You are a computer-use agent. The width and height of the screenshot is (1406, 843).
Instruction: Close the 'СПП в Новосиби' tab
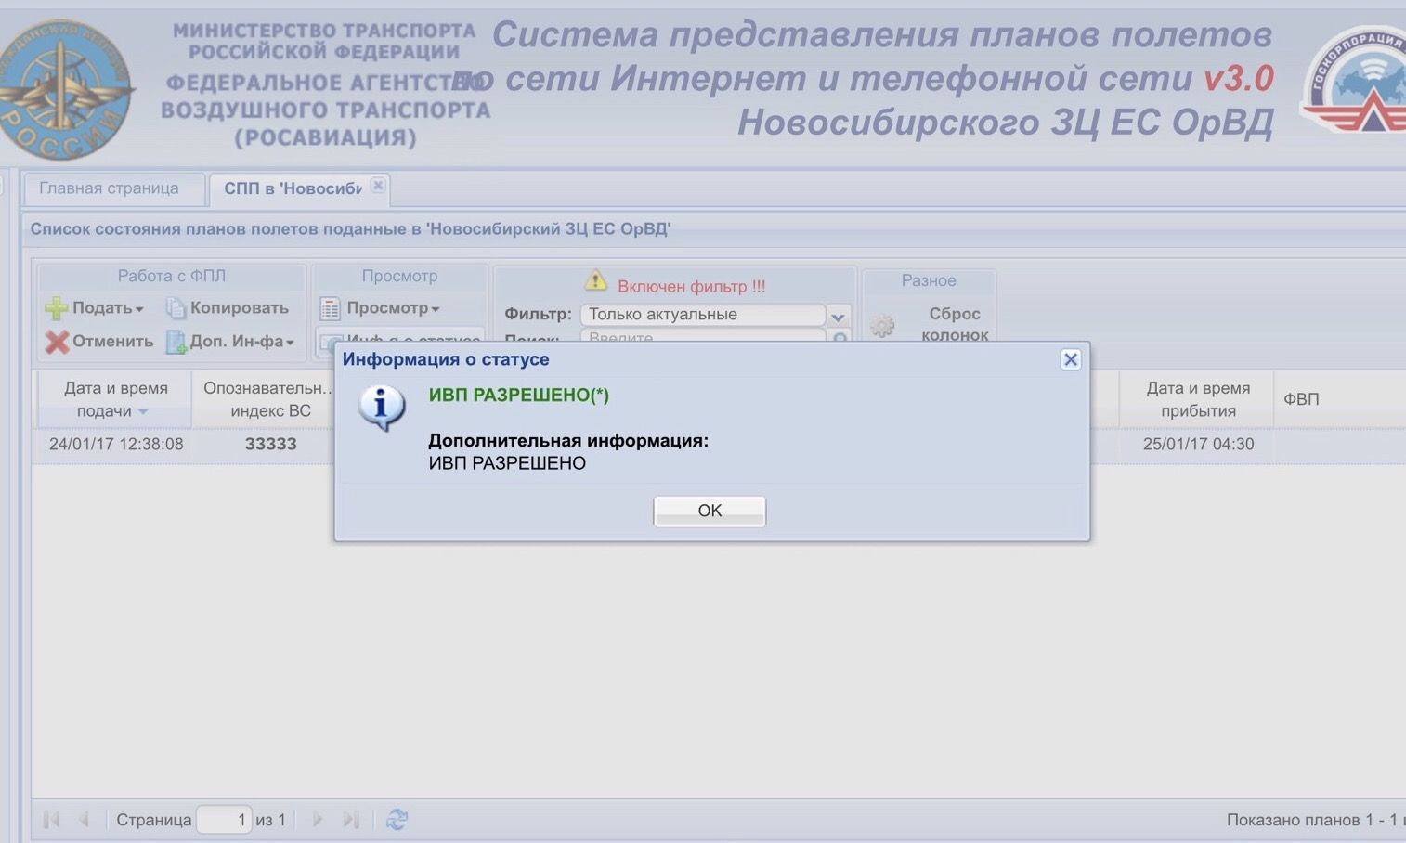pos(378,185)
